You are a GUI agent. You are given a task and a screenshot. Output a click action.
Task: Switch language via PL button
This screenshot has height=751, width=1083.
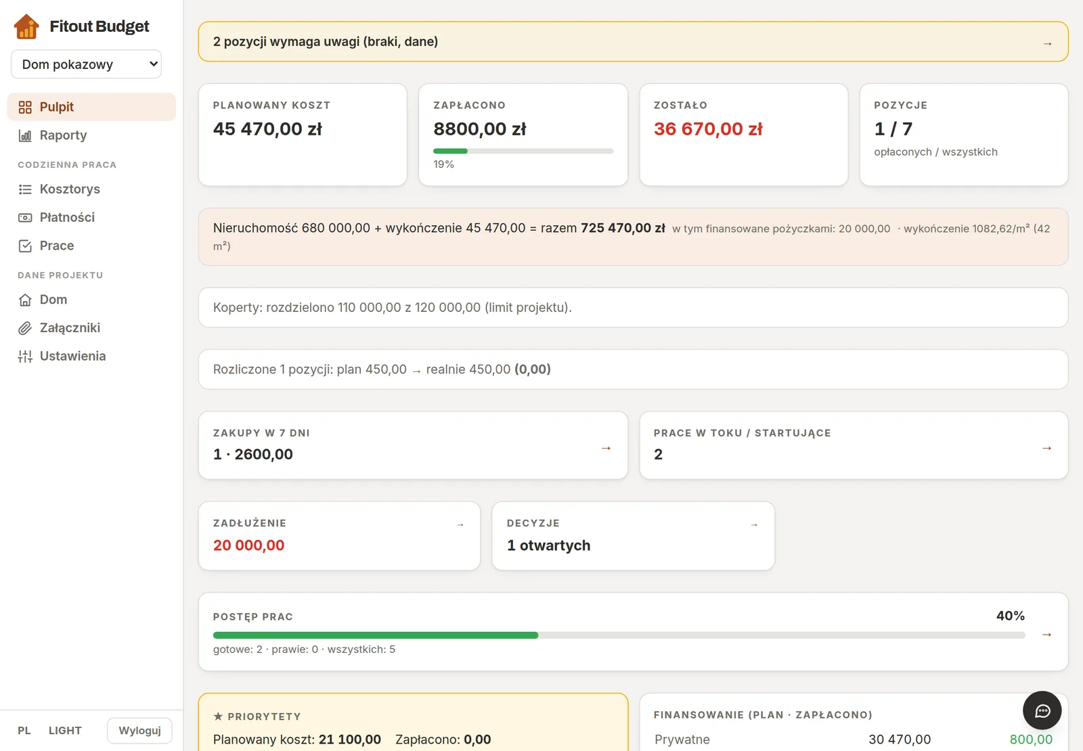pyautogui.click(x=24, y=731)
